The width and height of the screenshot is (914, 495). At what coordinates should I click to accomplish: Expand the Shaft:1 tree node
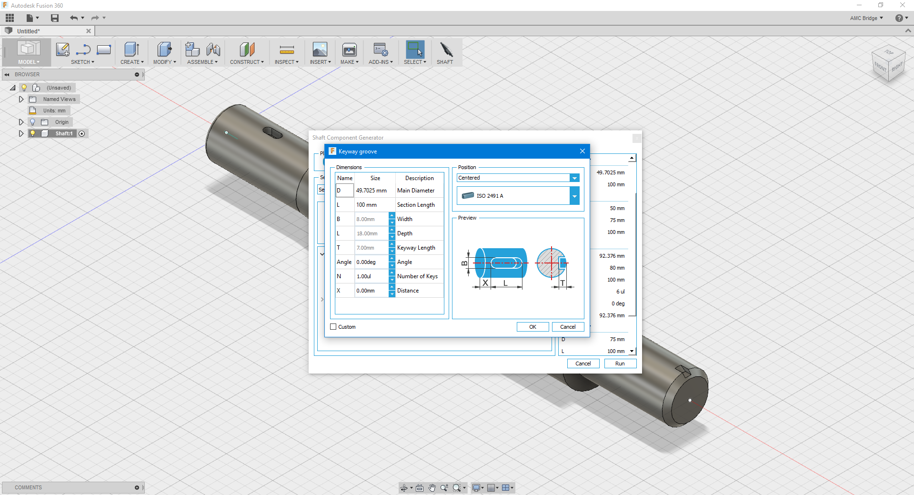click(21, 133)
